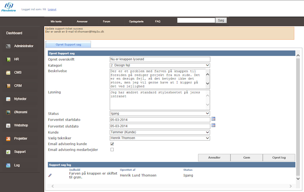304x192 pixels.
Task: Click form panel scroll down arrow
Action: (298, 179)
